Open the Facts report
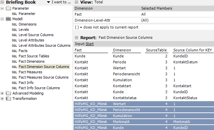 click(23, 51)
